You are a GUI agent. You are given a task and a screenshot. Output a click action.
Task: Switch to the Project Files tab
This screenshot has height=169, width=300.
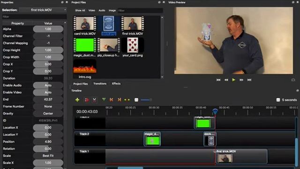pos(81,84)
